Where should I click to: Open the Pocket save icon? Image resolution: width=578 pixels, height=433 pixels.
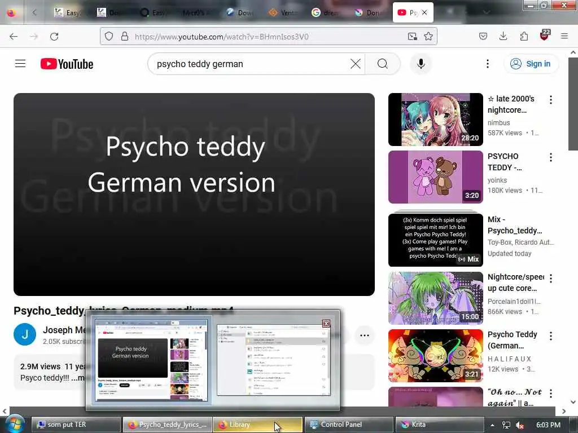pos(483,36)
